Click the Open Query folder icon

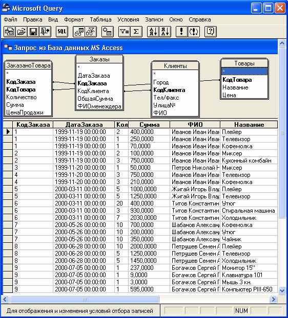22,32
